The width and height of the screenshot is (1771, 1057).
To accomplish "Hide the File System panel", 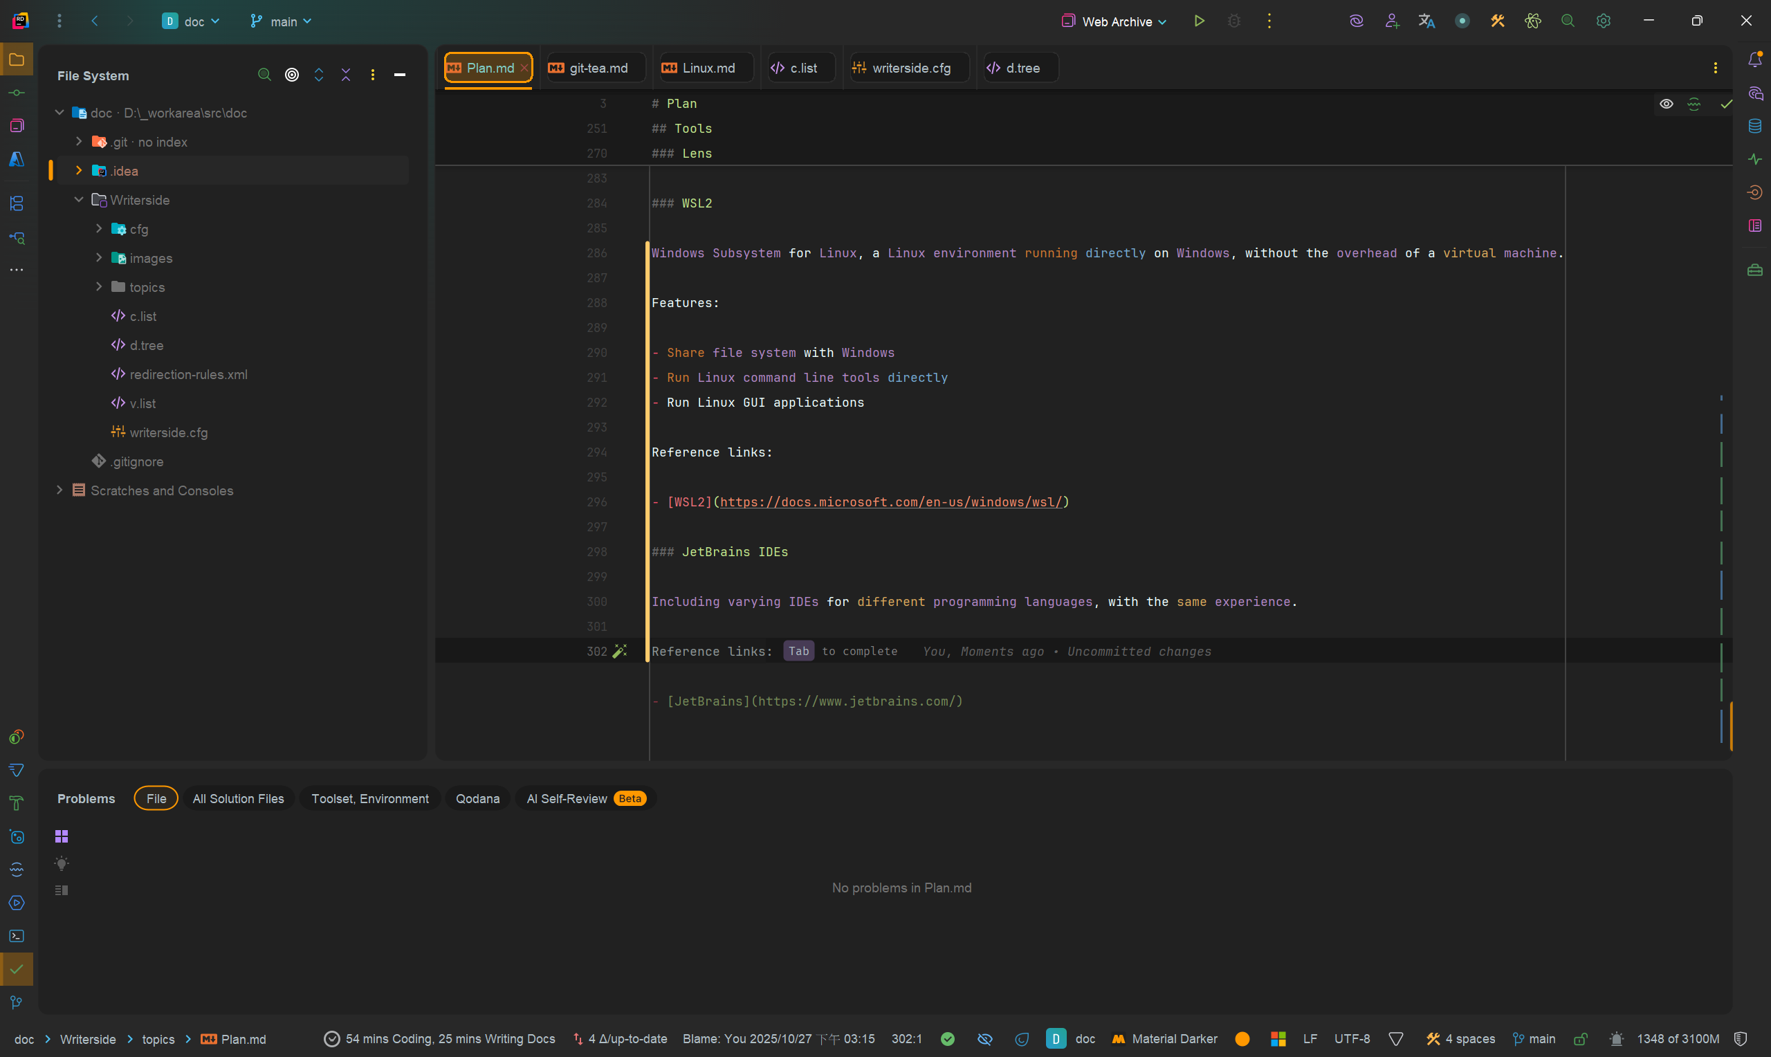I will coord(399,75).
